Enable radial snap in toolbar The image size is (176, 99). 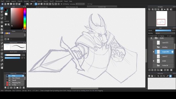pos(47,4)
